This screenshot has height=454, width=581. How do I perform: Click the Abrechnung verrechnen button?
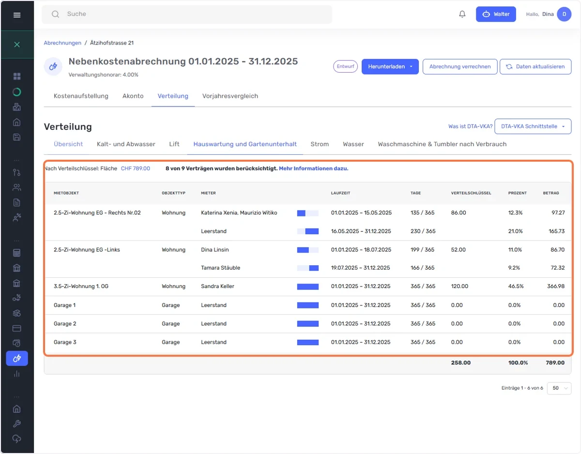click(460, 67)
